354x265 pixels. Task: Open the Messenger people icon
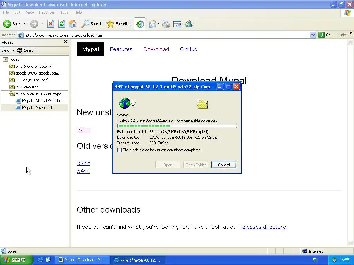(188, 24)
